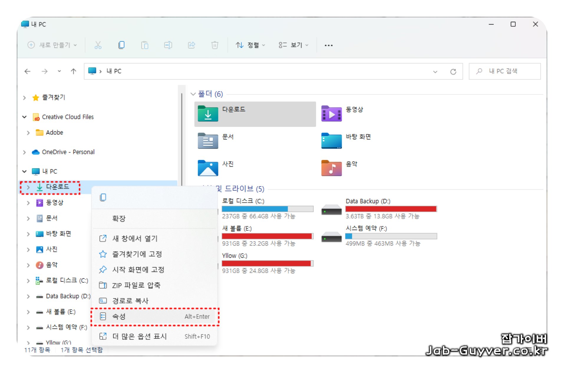Choose 속성 in context menu
This screenshot has width=564, height=373.
coord(154,317)
